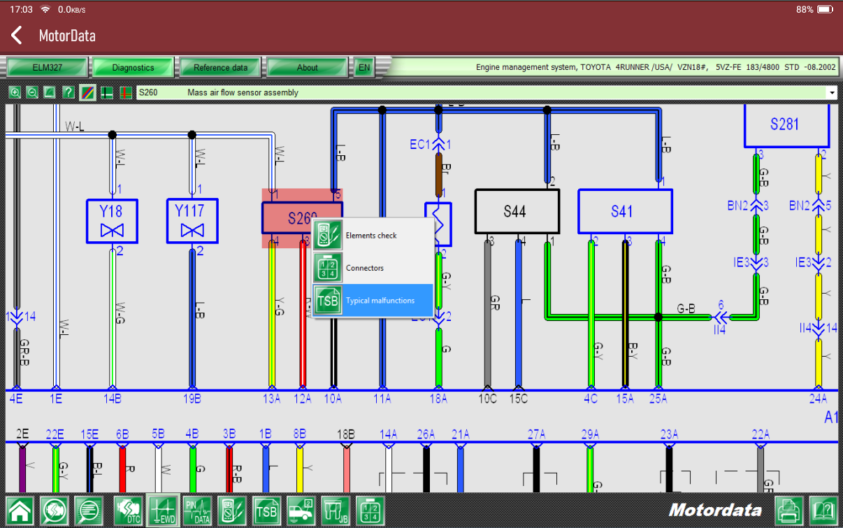The height and width of the screenshot is (528, 843).
Task: Click the 18A pin label
Action: point(438,399)
